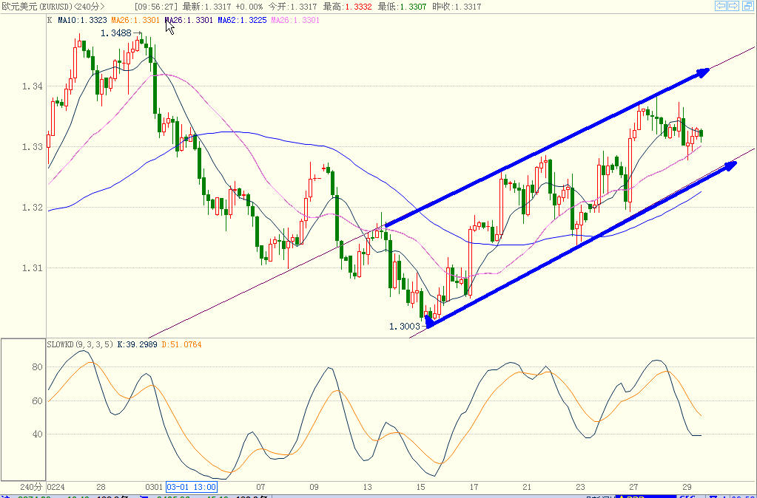Viewport: 757px width, 498px height.
Task: Click the orange MA26:1.3301 label
Action: pos(135,20)
